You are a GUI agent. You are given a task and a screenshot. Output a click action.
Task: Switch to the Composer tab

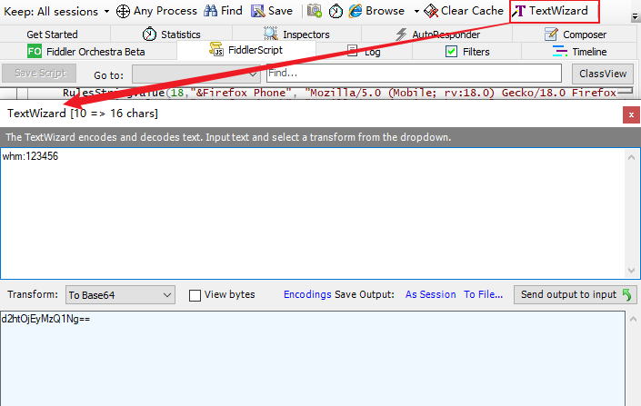tap(576, 35)
